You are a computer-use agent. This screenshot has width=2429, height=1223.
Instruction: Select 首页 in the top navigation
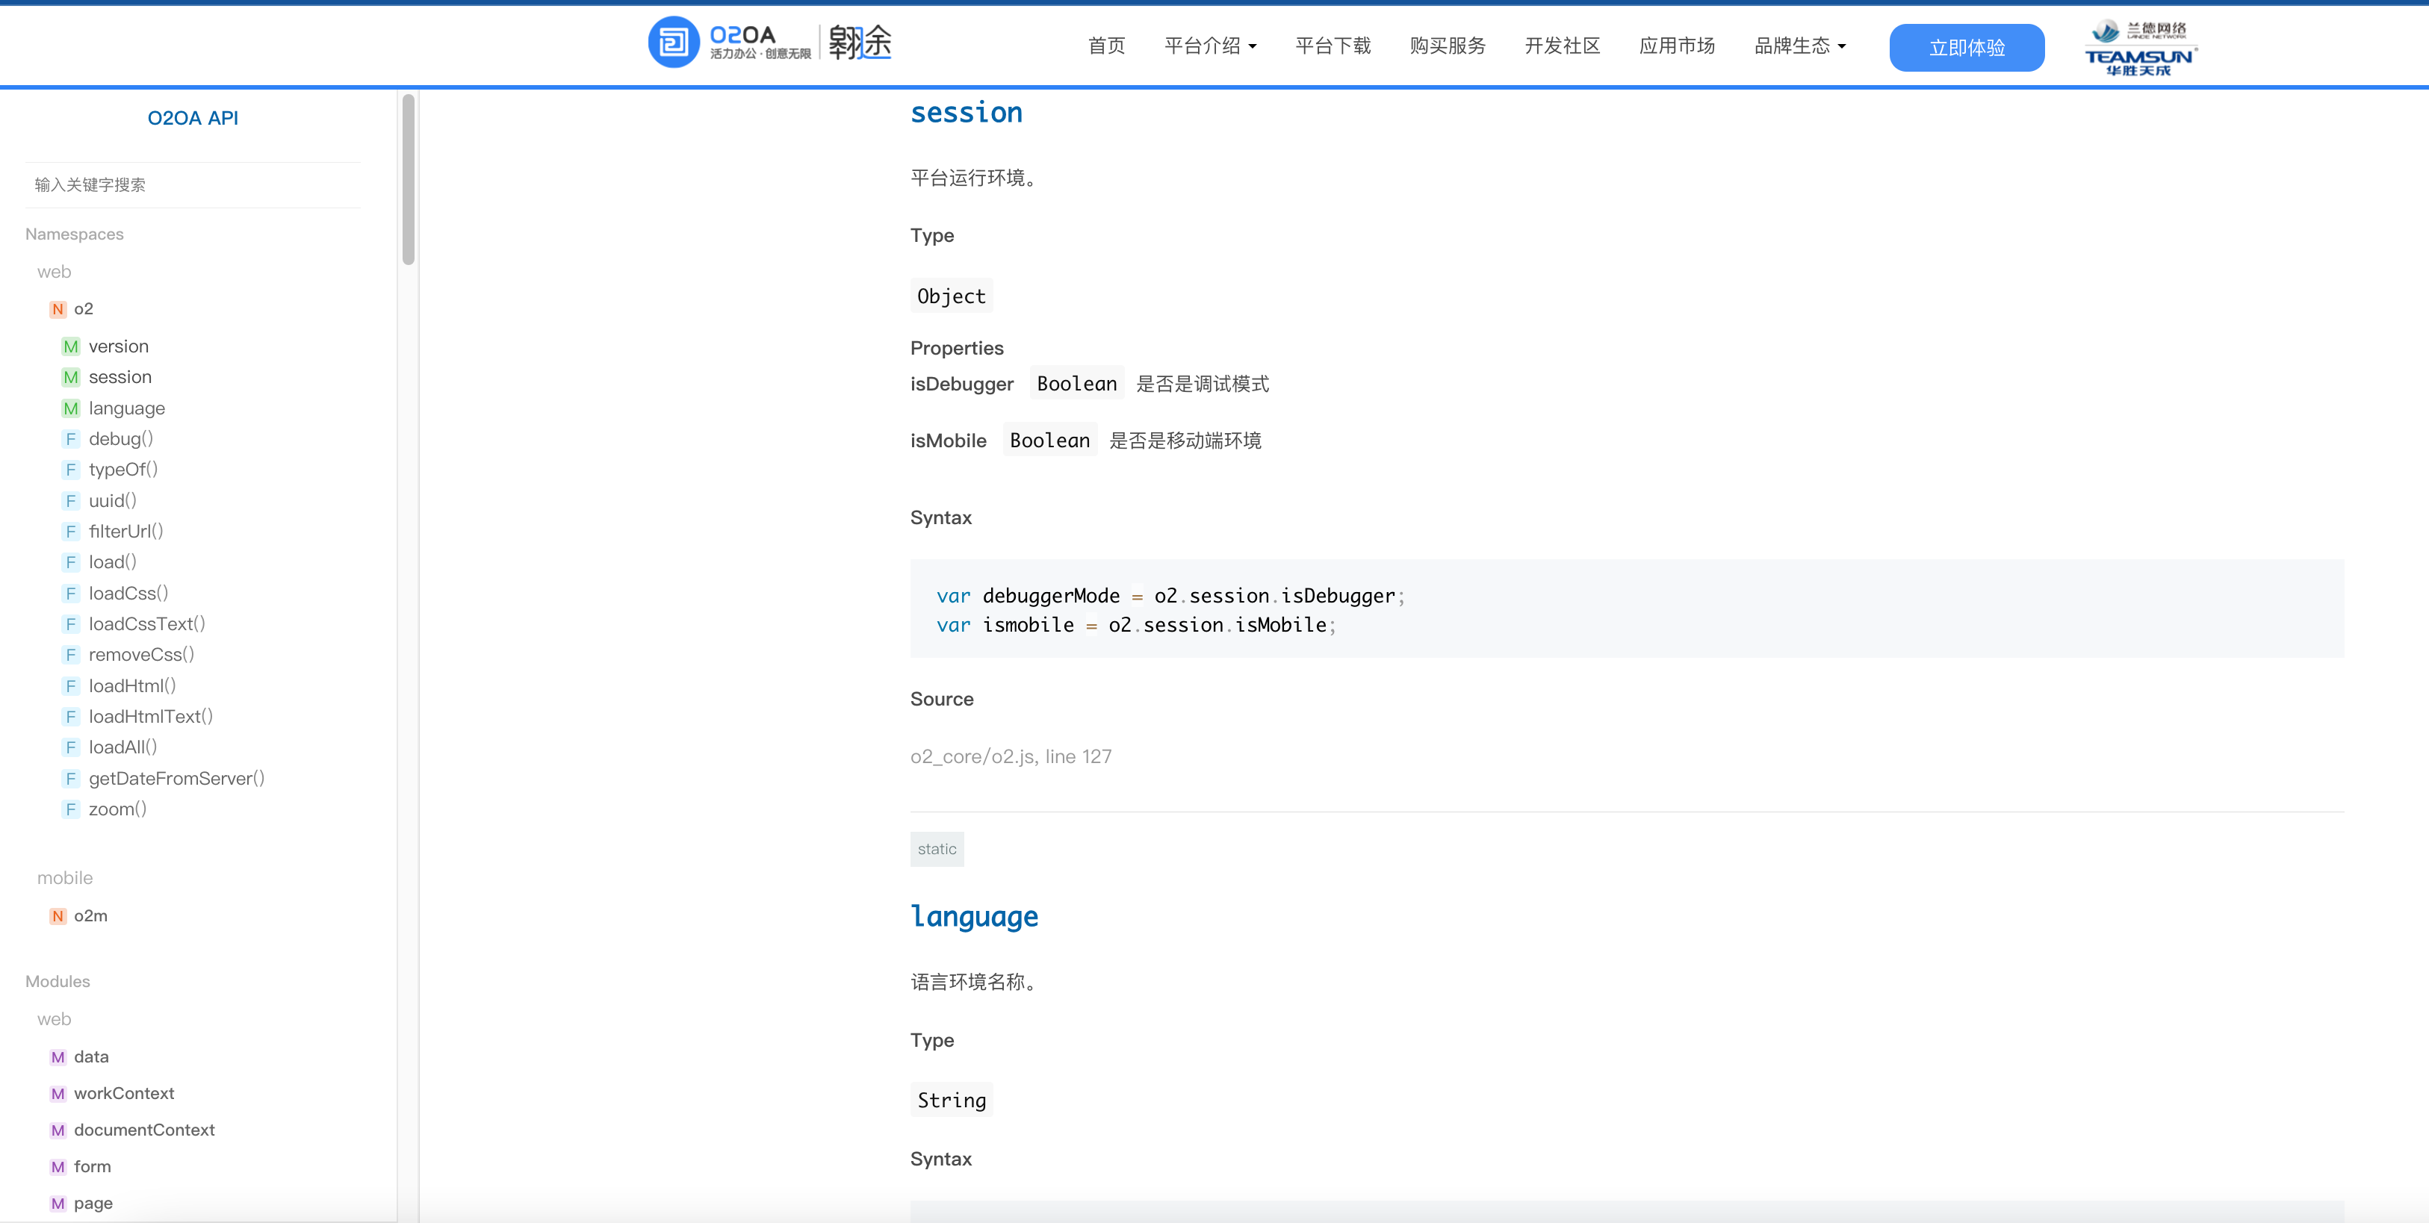pos(1106,46)
